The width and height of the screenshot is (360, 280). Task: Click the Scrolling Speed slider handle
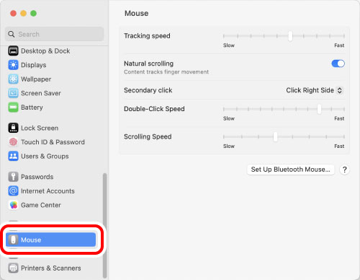275,137
